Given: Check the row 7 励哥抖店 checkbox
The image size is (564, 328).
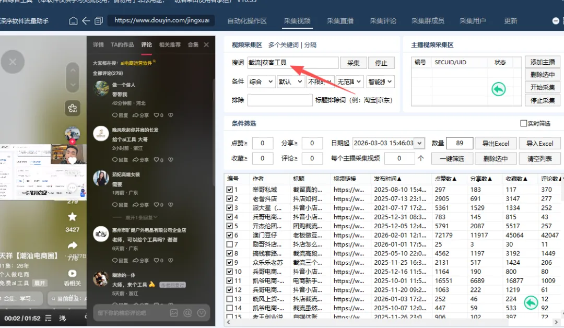Looking at the screenshot, I should [229, 244].
